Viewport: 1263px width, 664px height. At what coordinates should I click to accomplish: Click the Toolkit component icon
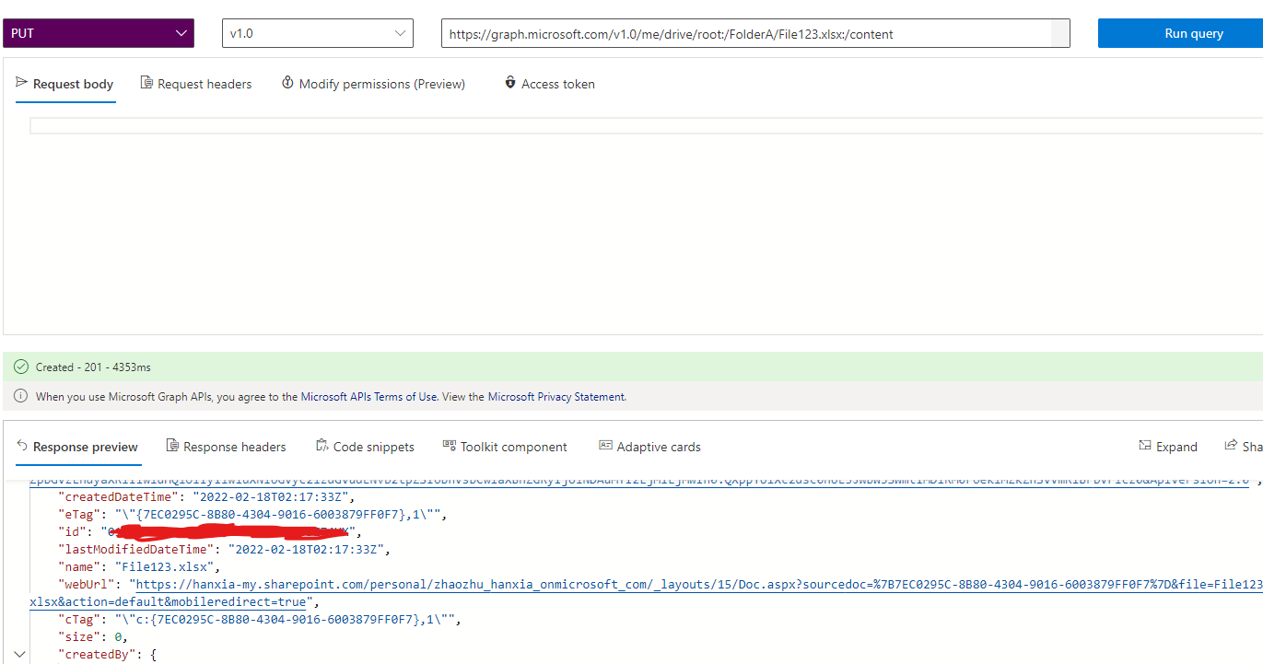(x=450, y=446)
